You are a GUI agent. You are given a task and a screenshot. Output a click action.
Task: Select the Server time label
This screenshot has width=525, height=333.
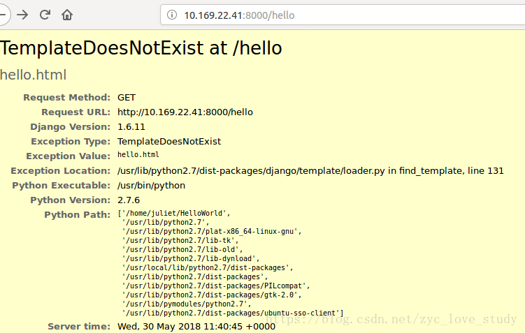click(x=79, y=327)
